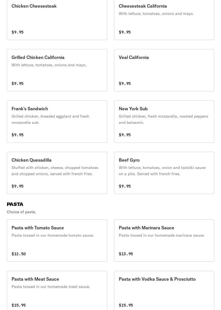Select Cheesesteak California item card

pos(164,19)
